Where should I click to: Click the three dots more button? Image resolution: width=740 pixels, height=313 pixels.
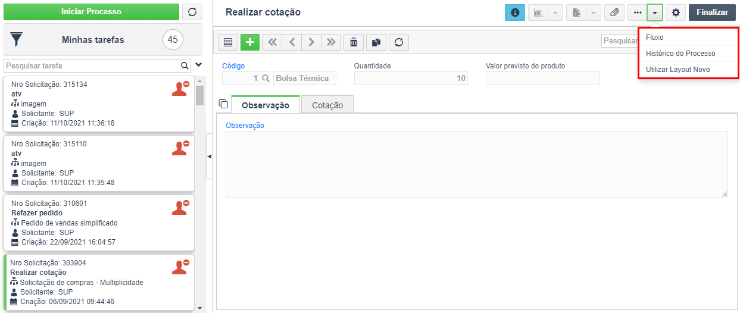tap(638, 12)
